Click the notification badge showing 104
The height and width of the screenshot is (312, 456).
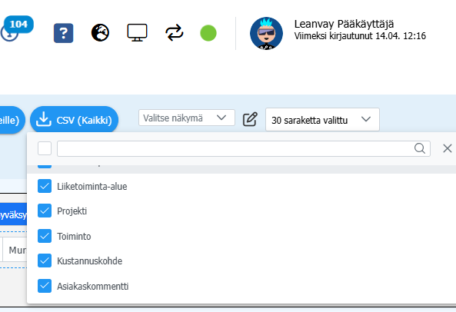18,24
